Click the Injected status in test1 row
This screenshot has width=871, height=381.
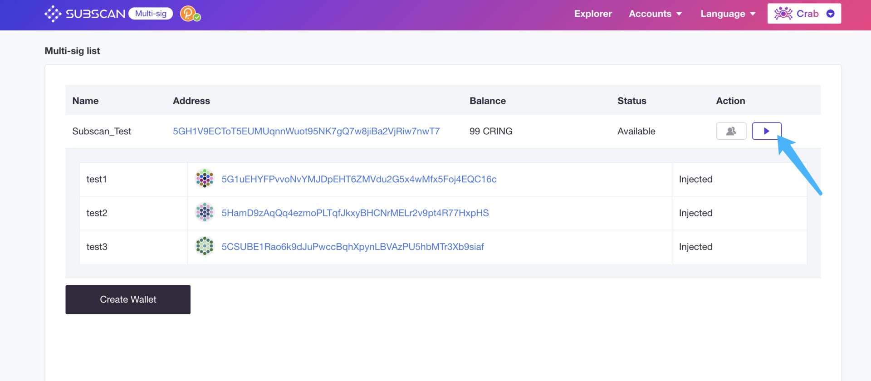tap(695, 179)
